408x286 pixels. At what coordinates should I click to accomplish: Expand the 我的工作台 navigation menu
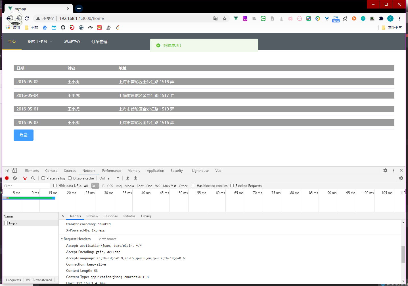click(x=40, y=41)
